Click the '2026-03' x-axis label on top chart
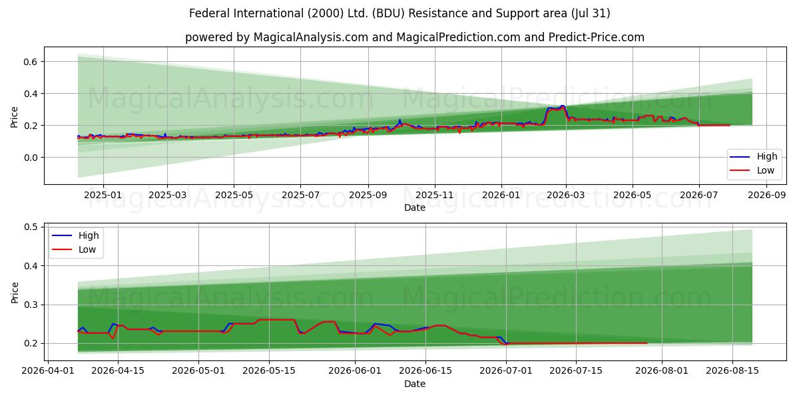Viewport: 799px width, 399px height. point(566,196)
